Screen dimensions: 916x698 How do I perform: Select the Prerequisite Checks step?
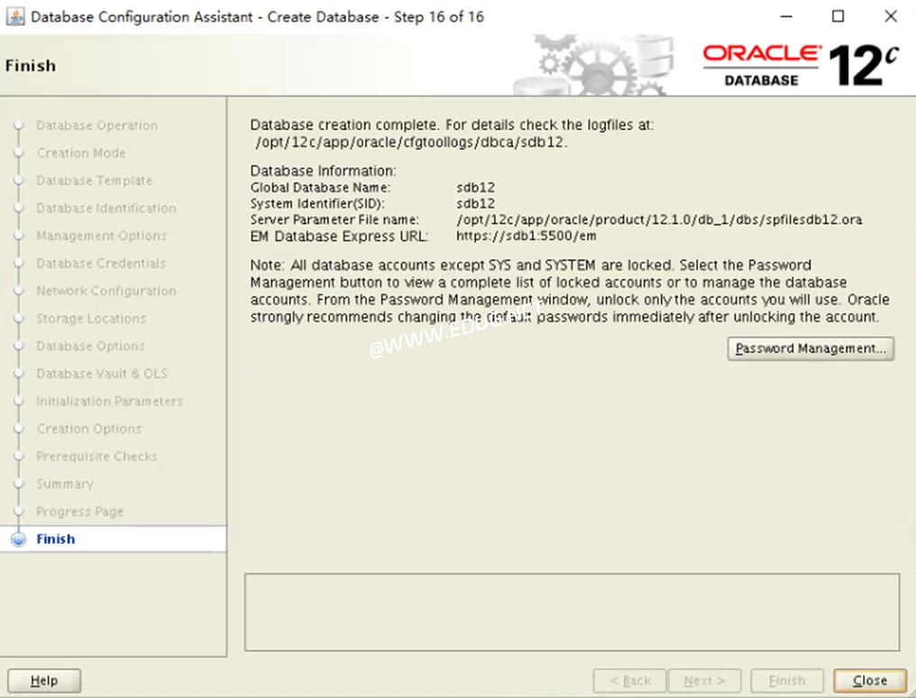pyautogui.click(x=97, y=456)
